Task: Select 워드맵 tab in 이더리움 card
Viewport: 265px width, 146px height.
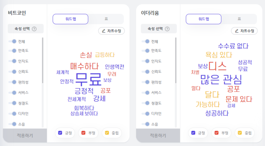Action: 204,19
